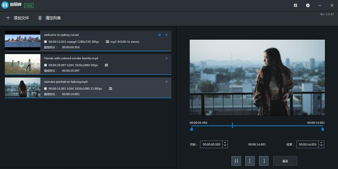Click the video icon on smoke-bombs.mp4 row
338x169 pixels.
(46, 65)
